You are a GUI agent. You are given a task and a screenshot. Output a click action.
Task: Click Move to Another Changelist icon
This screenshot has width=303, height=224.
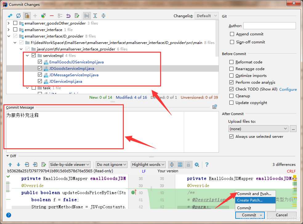point(43,16)
